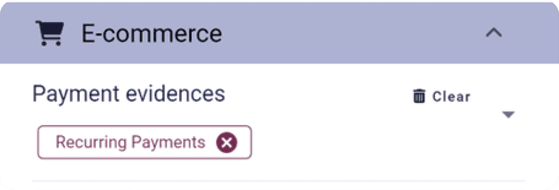This screenshot has height=190, width=559.
Task: Click the word Clear next to trash
Action: pyautogui.click(x=451, y=96)
